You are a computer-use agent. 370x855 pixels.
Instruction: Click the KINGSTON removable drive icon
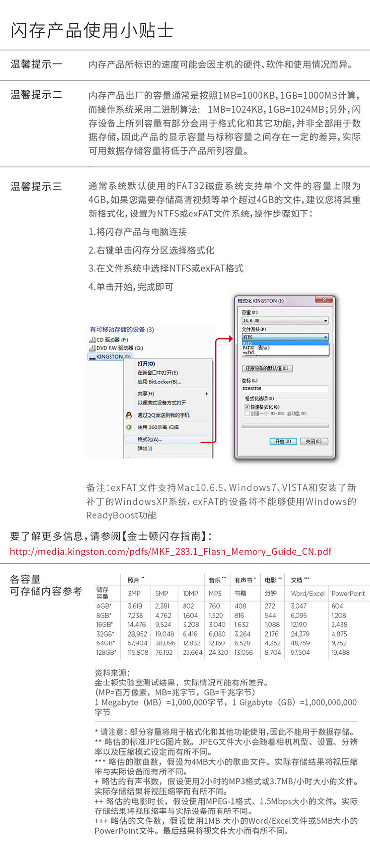92,357
